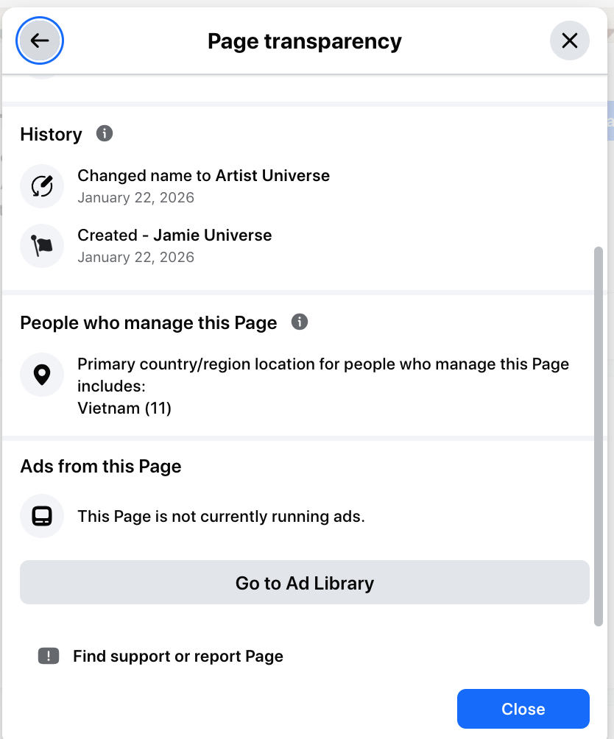Click the location pin icon
The width and height of the screenshot is (614, 739).
(42, 375)
